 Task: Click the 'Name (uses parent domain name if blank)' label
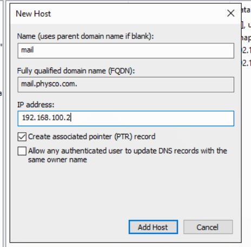click(x=85, y=36)
